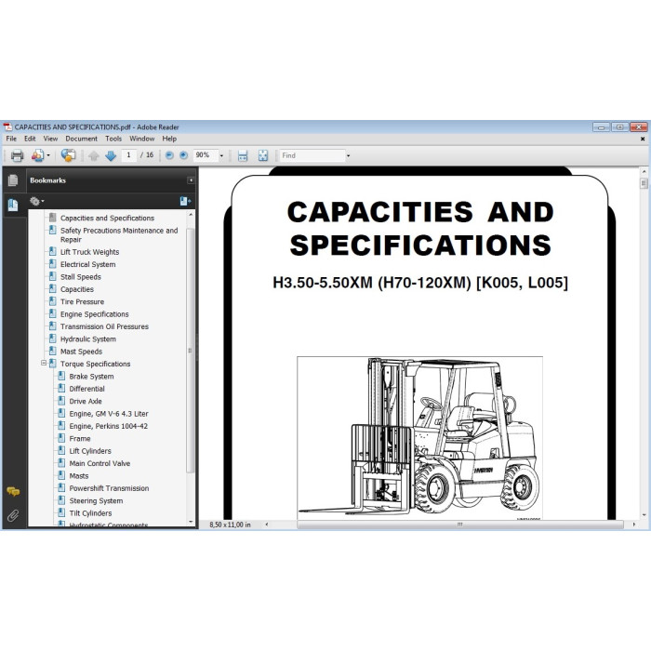Jump to Engine Specifications bookmark
The image size is (651, 651).
pos(94,314)
